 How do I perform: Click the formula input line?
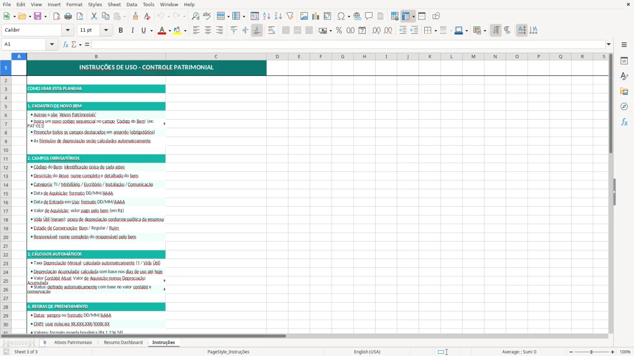348,44
